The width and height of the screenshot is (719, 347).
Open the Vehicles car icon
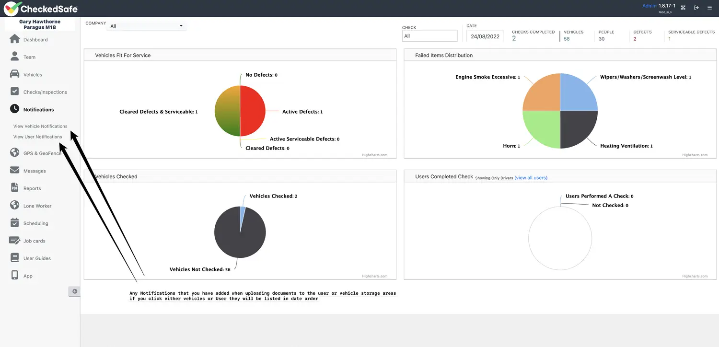tap(15, 74)
